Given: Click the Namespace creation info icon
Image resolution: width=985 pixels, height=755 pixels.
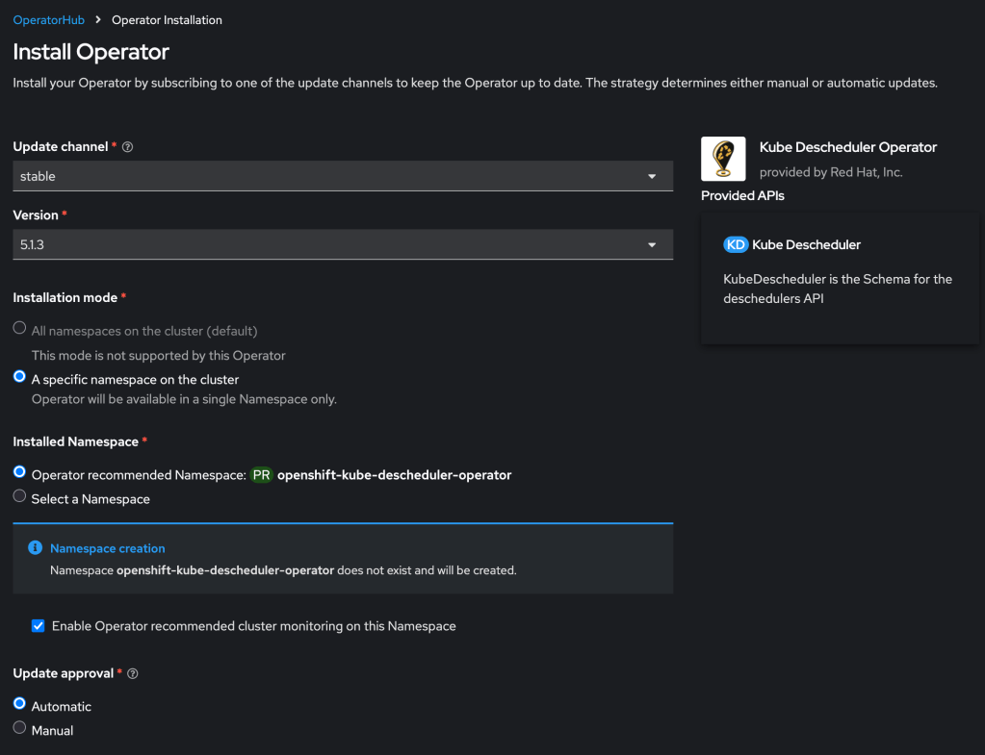Looking at the screenshot, I should pos(36,548).
